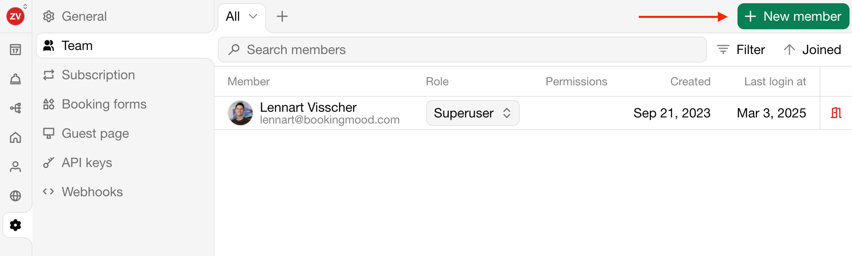852x256 pixels.
Task: Go to the General settings menu item
Action: tap(84, 17)
